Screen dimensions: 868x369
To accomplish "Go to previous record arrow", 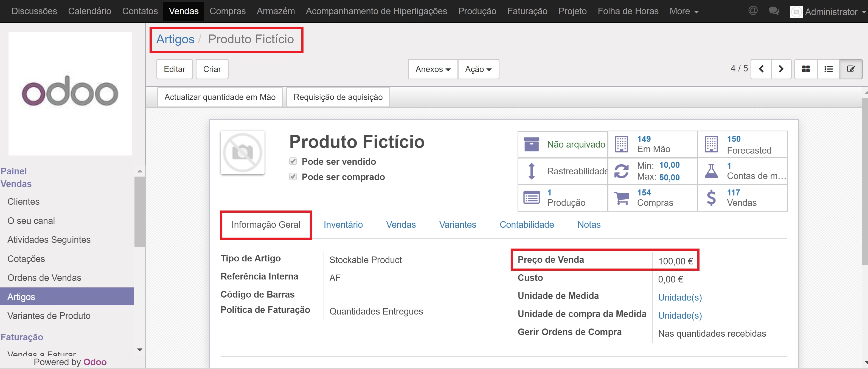I will (761, 69).
